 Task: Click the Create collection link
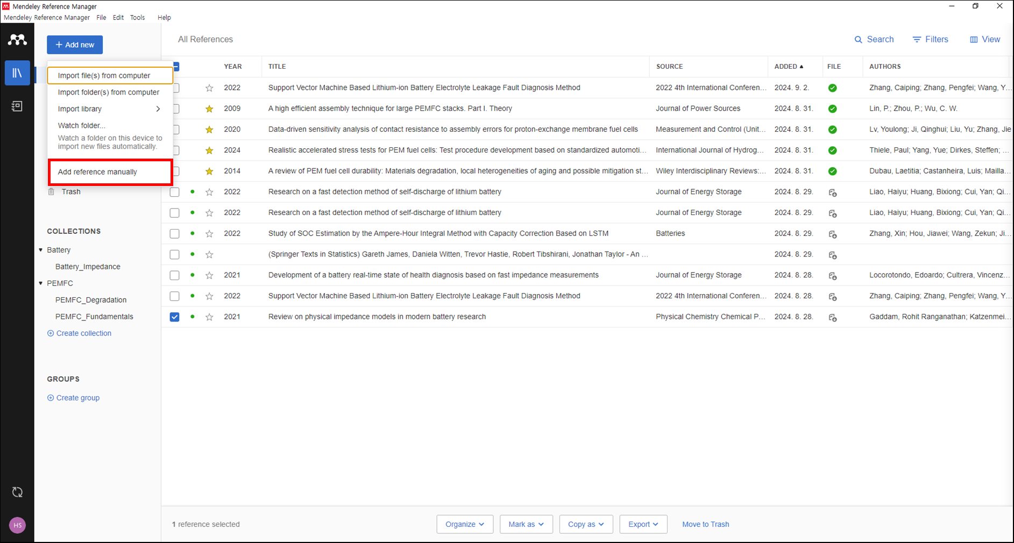click(x=80, y=333)
